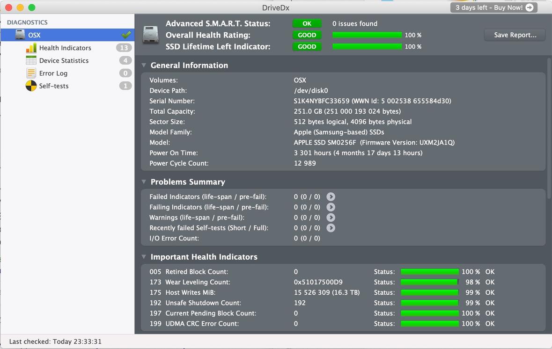Click the I/O Error Count value 0 (0 / 0)

point(307,238)
